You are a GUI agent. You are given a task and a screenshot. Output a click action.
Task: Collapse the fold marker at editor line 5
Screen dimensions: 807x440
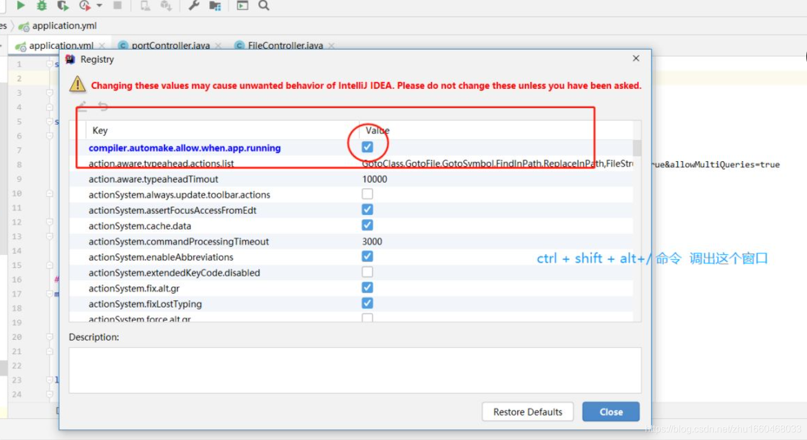(50, 121)
